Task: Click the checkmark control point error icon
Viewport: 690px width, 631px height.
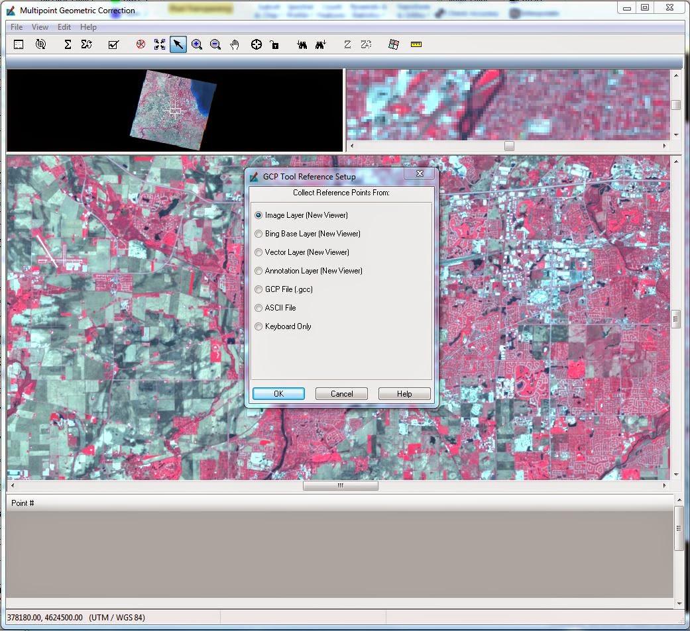Action: click(x=113, y=44)
